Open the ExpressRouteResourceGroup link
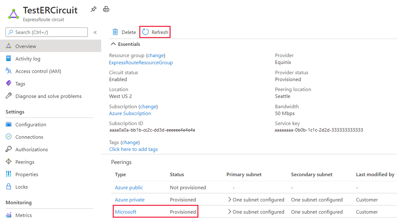Screen dimensions: 397x222 point(141,62)
